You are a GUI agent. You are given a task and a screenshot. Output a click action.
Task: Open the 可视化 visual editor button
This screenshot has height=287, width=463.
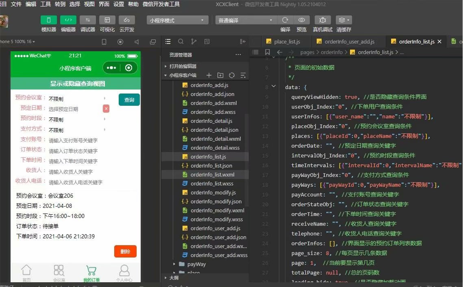pyautogui.click(x=107, y=20)
